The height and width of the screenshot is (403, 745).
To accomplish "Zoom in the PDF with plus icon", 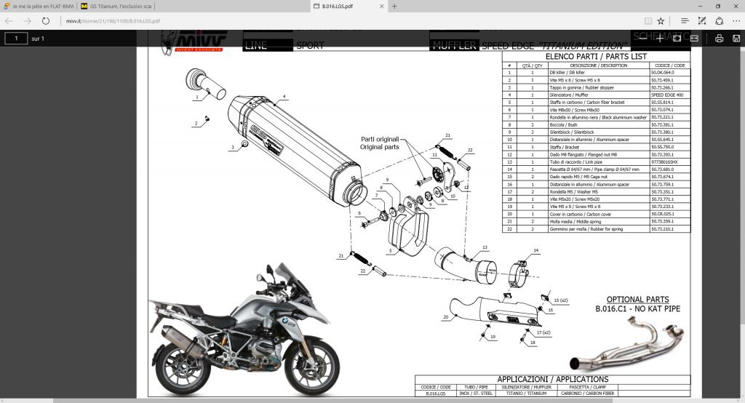I will (x=660, y=38).
